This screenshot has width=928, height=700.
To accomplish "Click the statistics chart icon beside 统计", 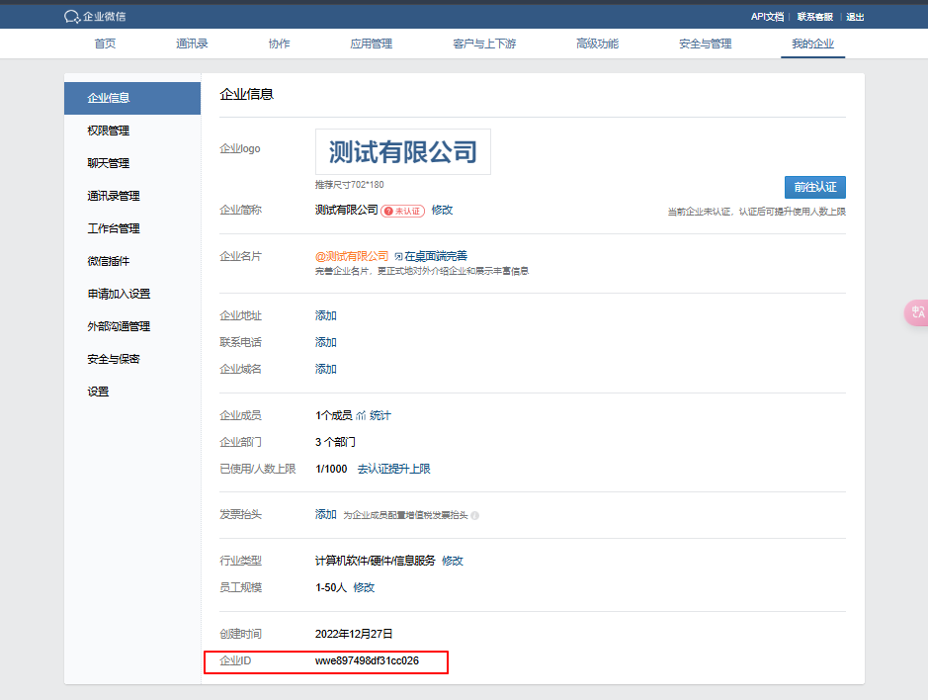I will pyautogui.click(x=362, y=415).
